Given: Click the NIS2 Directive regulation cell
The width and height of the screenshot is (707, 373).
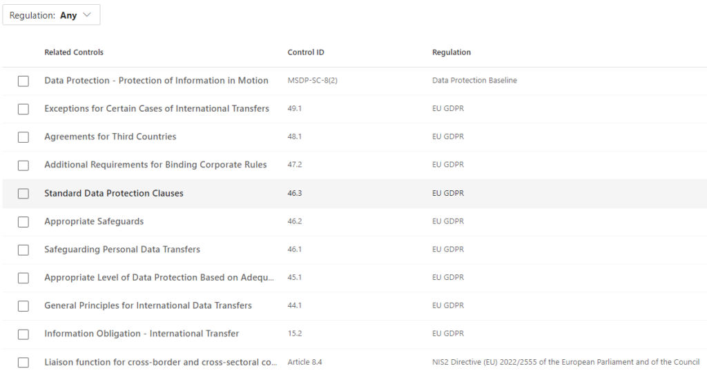Looking at the screenshot, I should 565,362.
